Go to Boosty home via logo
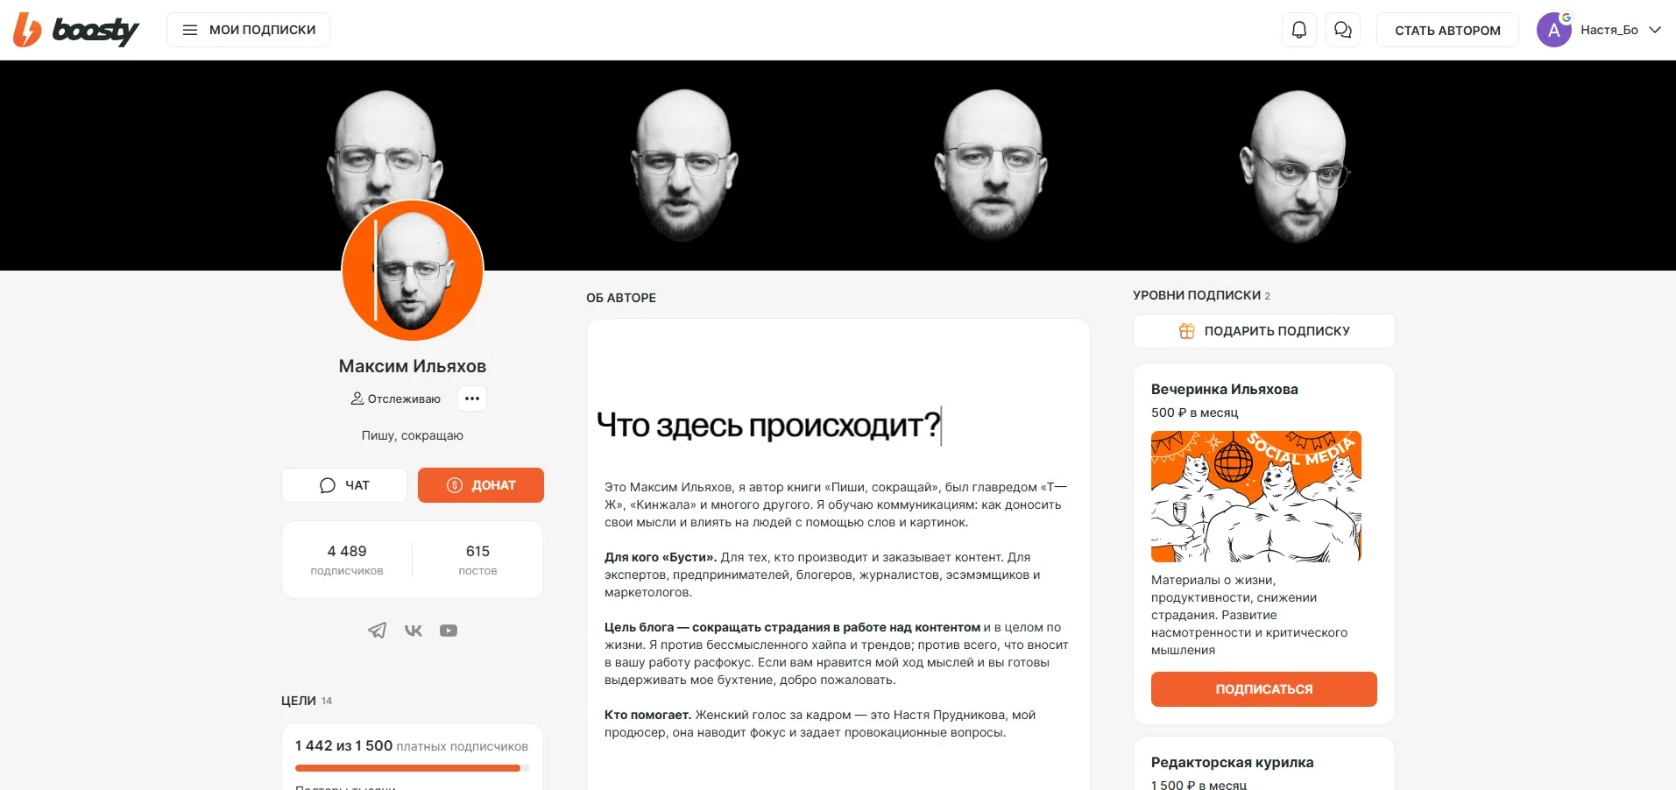Screen dimensions: 1676x790 pyautogui.click(x=76, y=30)
